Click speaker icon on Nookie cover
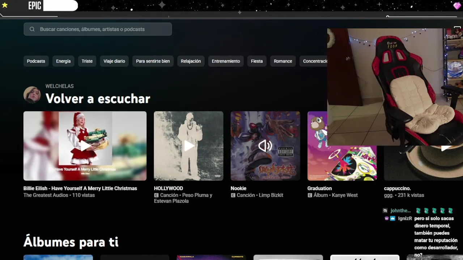Screen dimensions: 463x260 click(265, 146)
